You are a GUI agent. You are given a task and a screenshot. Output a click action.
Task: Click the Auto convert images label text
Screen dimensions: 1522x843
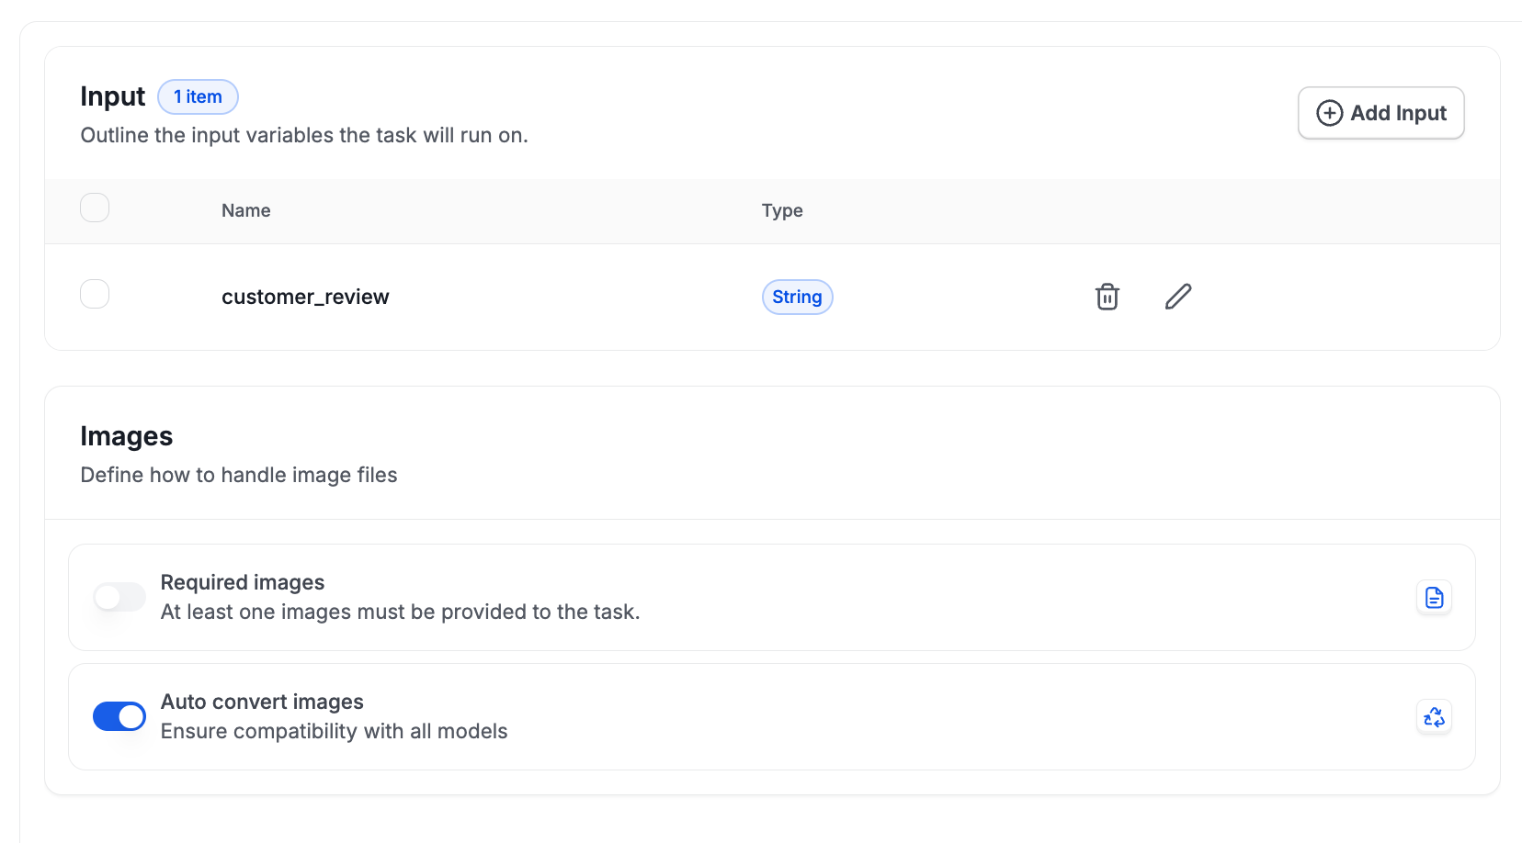click(262, 702)
